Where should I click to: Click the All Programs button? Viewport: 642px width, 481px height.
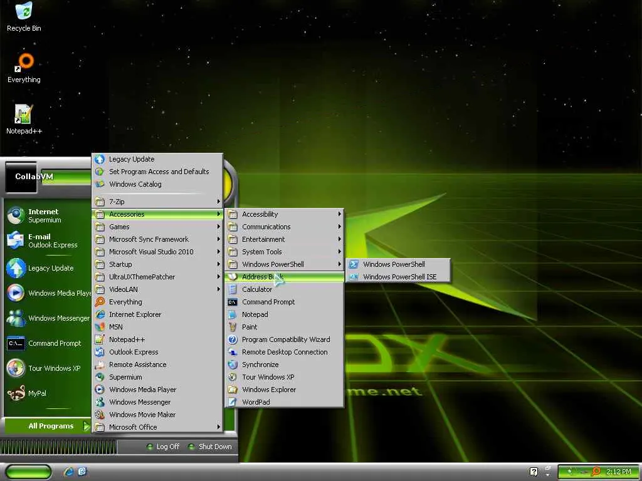(x=48, y=426)
